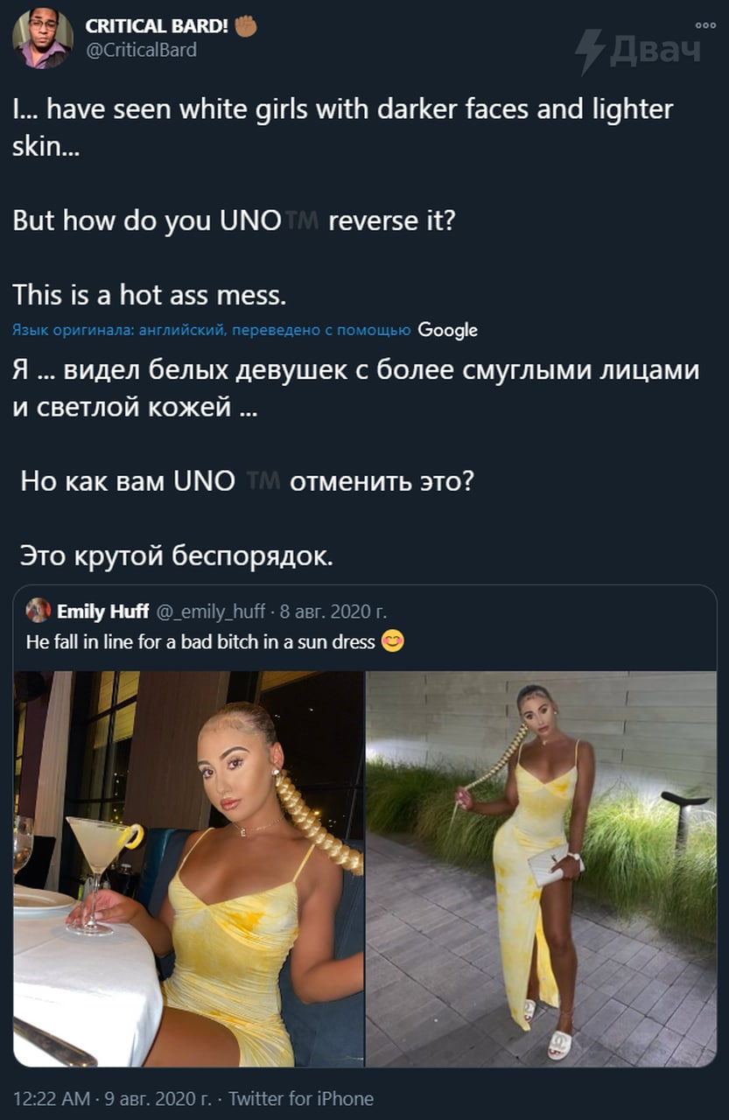The image size is (729, 1120).
Task: Open the CRITICAL BARD profile avatar
Action: coord(43,38)
